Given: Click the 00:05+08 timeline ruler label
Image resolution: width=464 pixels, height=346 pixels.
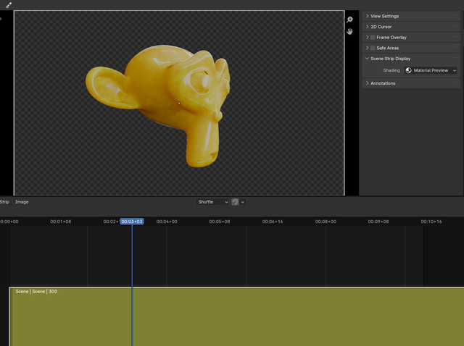Looking at the screenshot, I should pos(220,221).
